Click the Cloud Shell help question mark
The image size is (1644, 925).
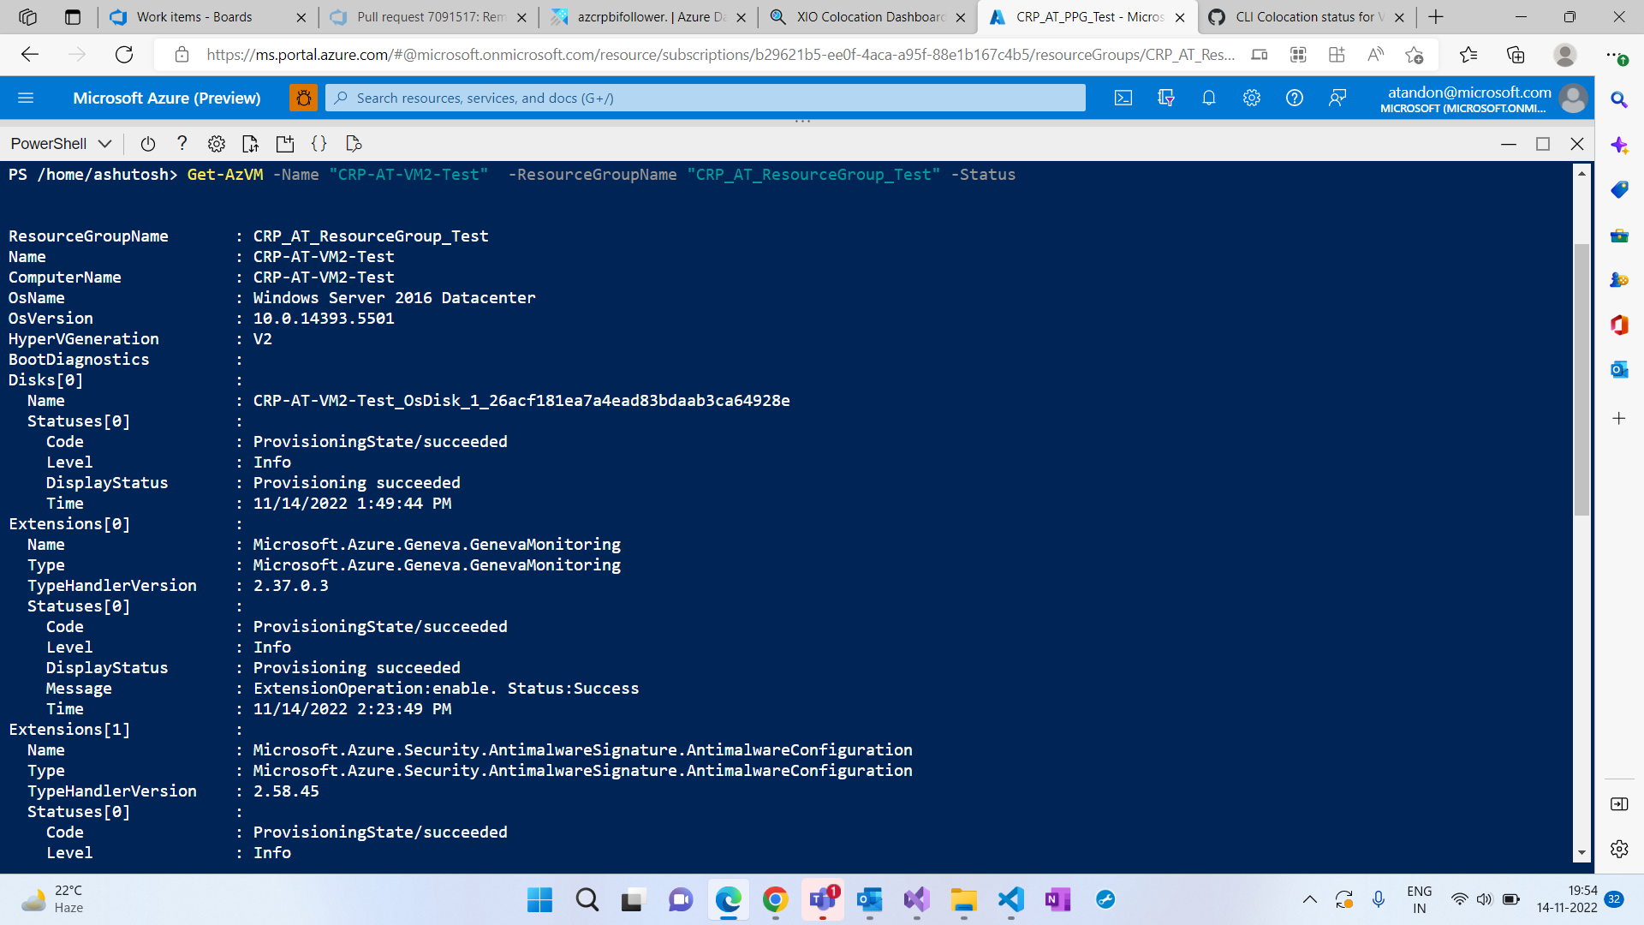point(182,143)
